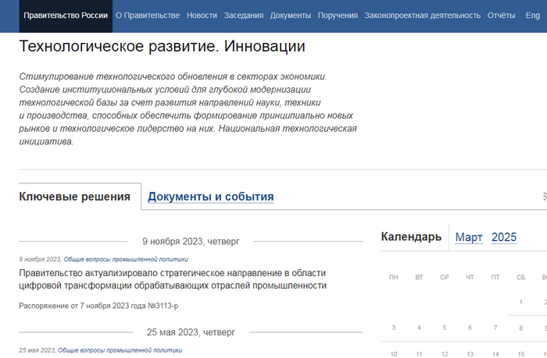The image size is (547, 358).
Task: Click the 9 November Общие вопросы промышленной политики tag
Action: pyautogui.click(x=126, y=259)
